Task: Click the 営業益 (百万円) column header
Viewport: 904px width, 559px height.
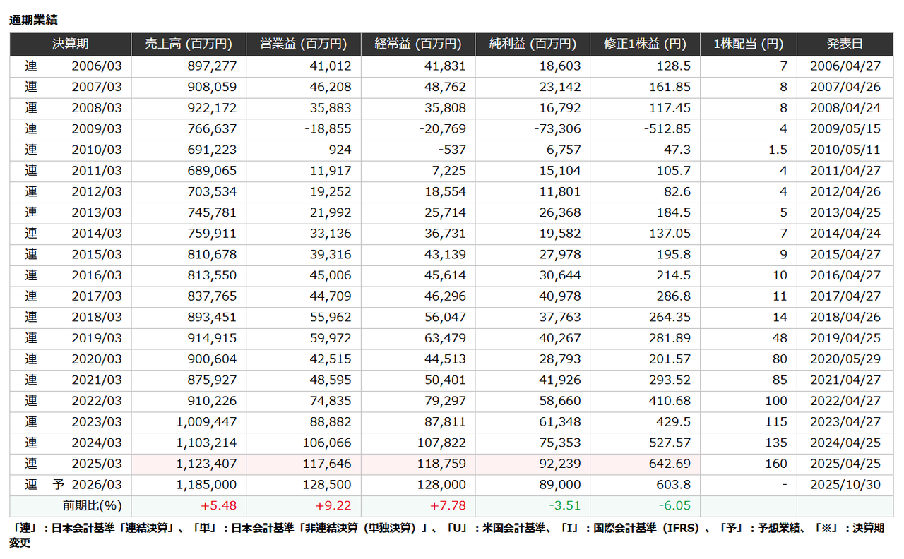Action: [x=303, y=44]
